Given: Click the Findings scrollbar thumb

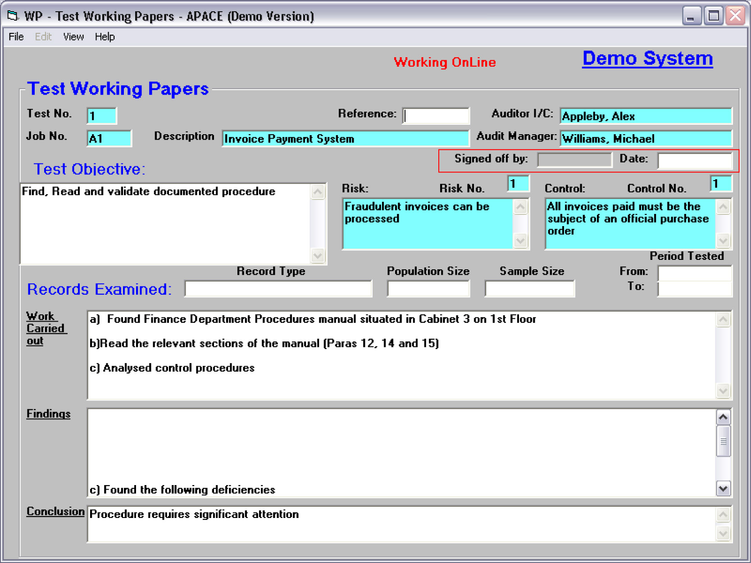Looking at the screenshot, I should tap(723, 441).
